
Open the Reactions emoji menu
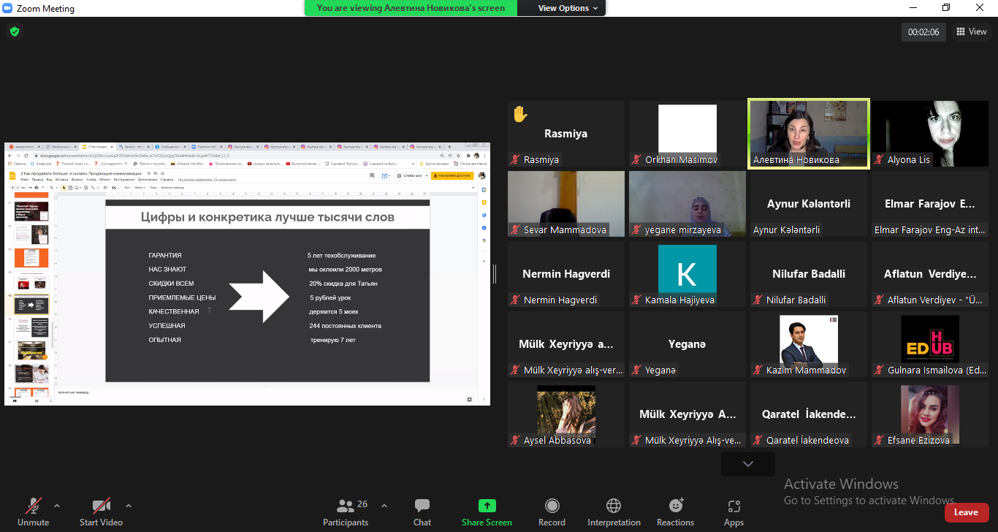coord(675,512)
